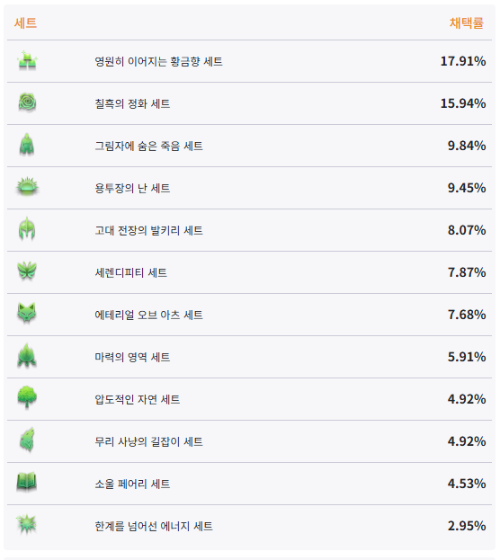Select the flame icon of 마력의 영역 세트

tap(27, 356)
